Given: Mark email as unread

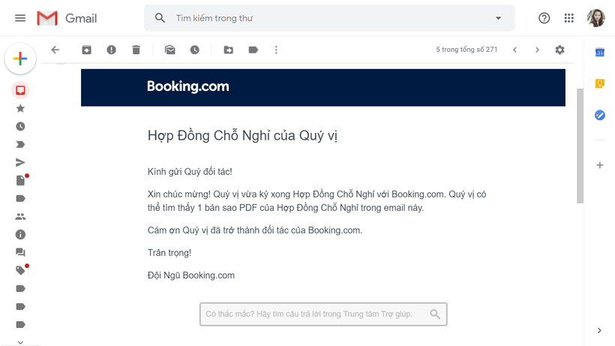Looking at the screenshot, I should [169, 50].
